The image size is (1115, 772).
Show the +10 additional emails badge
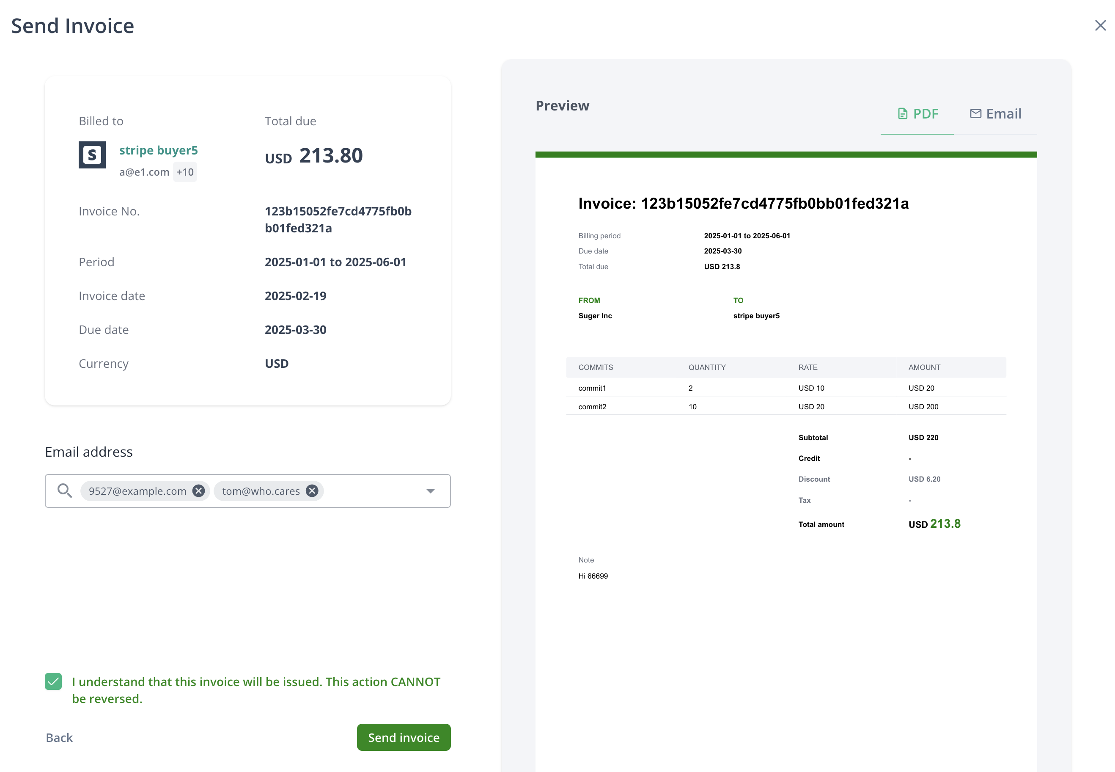[184, 172]
